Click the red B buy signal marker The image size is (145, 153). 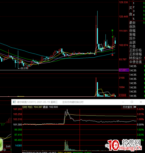tap(112, 55)
